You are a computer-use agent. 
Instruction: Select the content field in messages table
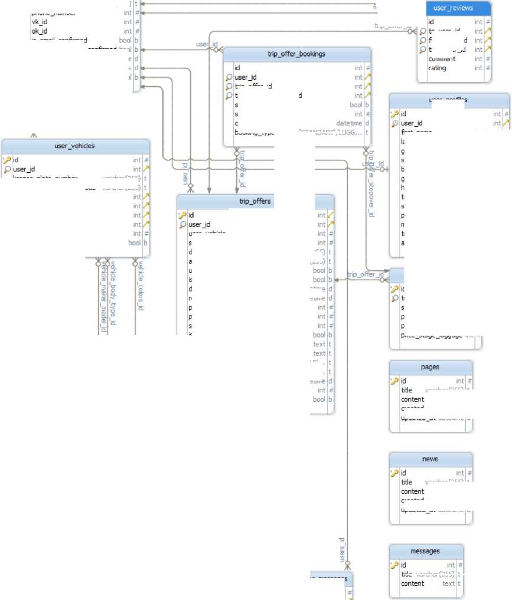coord(413,583)
